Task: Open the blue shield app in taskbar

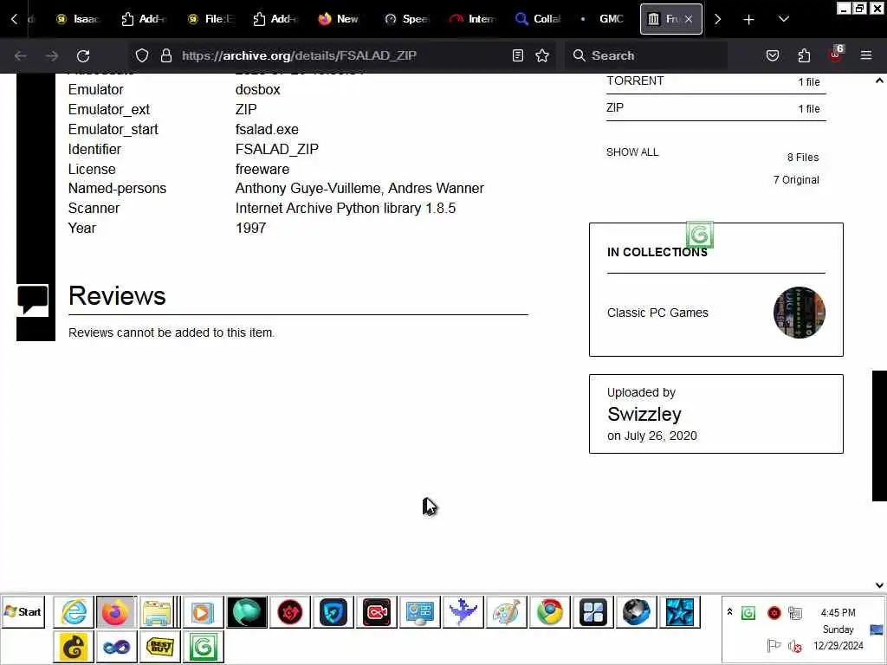Action: point(333,612)
